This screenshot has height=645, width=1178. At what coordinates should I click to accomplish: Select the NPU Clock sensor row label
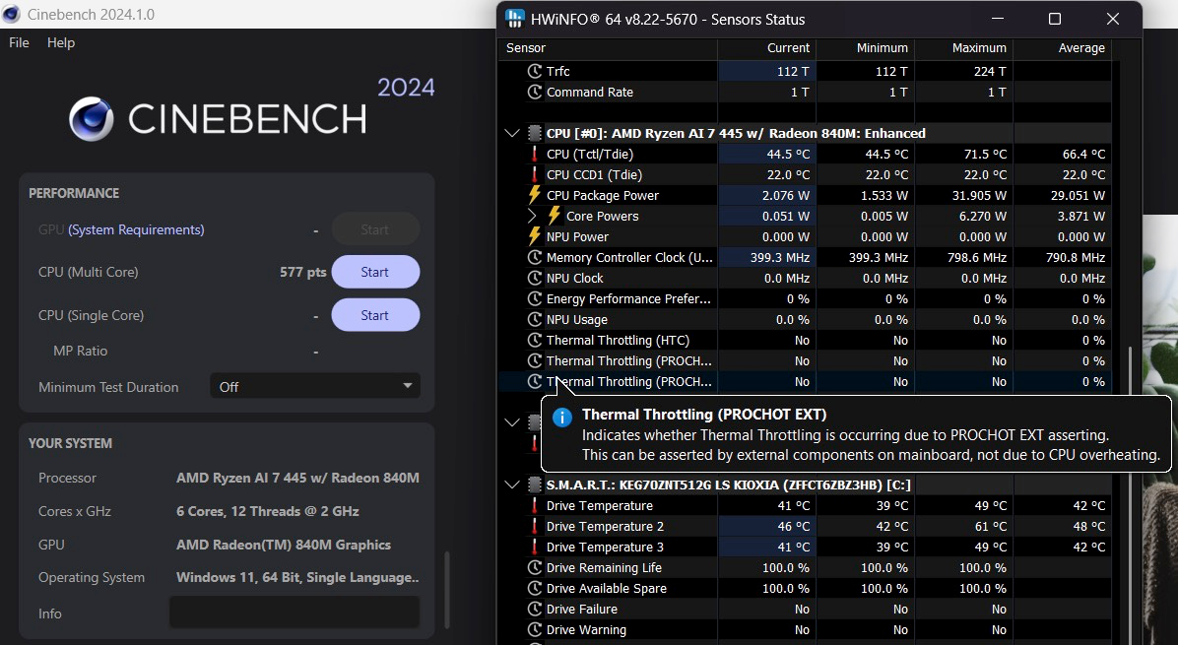click(x=575, y=278)
